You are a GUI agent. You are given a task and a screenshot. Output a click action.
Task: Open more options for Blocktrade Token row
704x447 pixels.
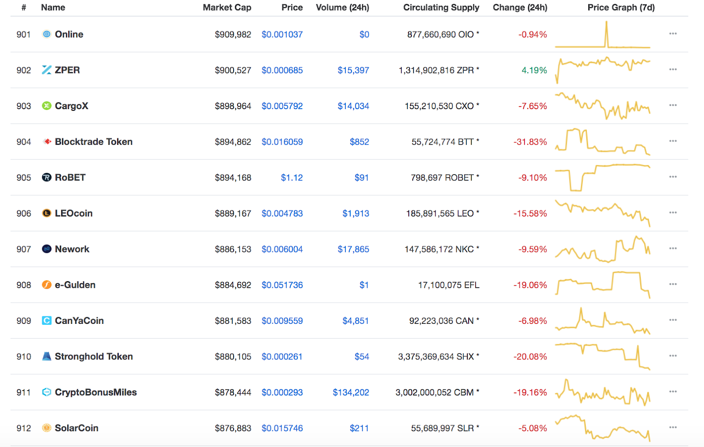(673, 141)
